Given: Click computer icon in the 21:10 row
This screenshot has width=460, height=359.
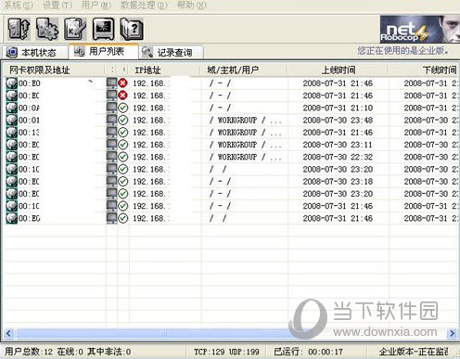Looking at the screenshot, I should point(111,108).
